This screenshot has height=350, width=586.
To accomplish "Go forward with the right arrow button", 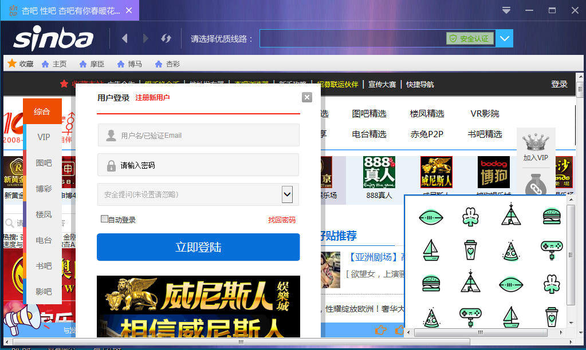I will [x=145, y=38].
